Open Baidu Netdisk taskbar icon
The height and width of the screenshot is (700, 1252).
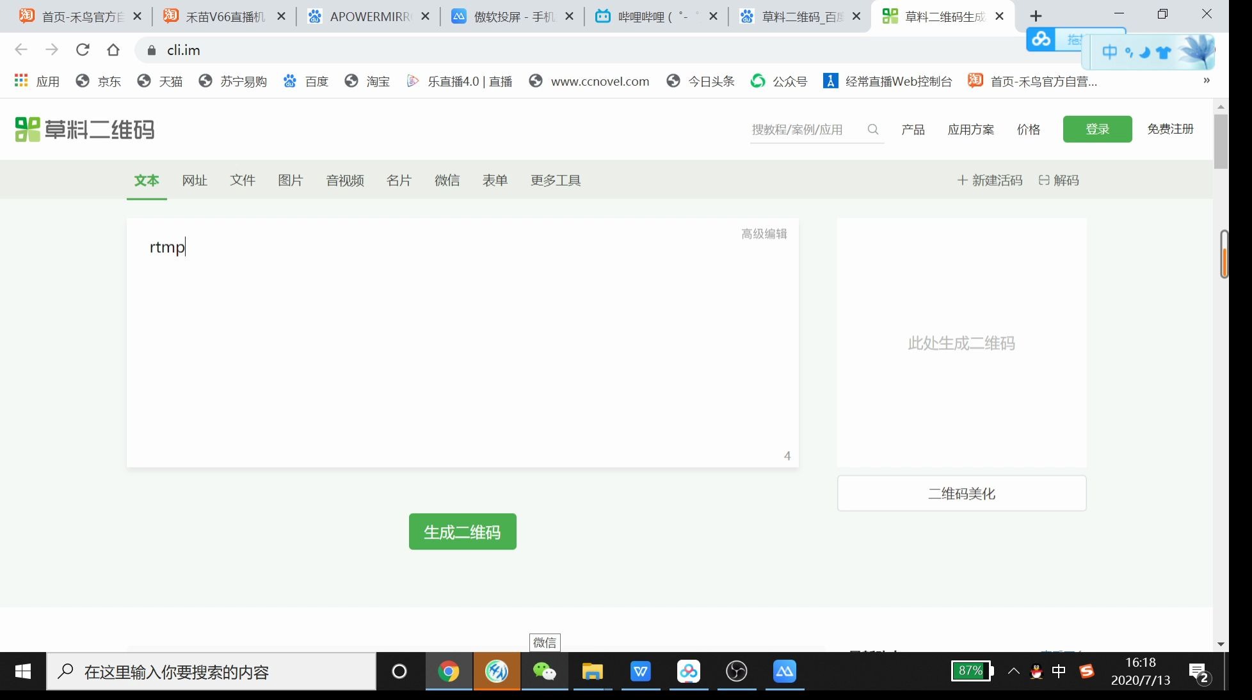pyautogui.click(x=689, y=672)
